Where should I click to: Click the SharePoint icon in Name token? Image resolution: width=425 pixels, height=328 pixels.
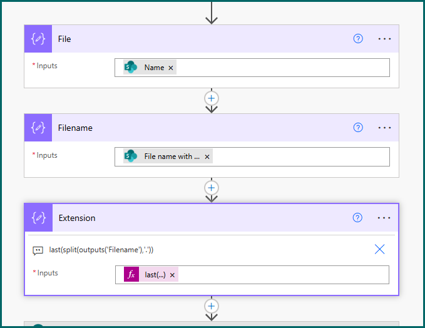click(x=131, y=67)
